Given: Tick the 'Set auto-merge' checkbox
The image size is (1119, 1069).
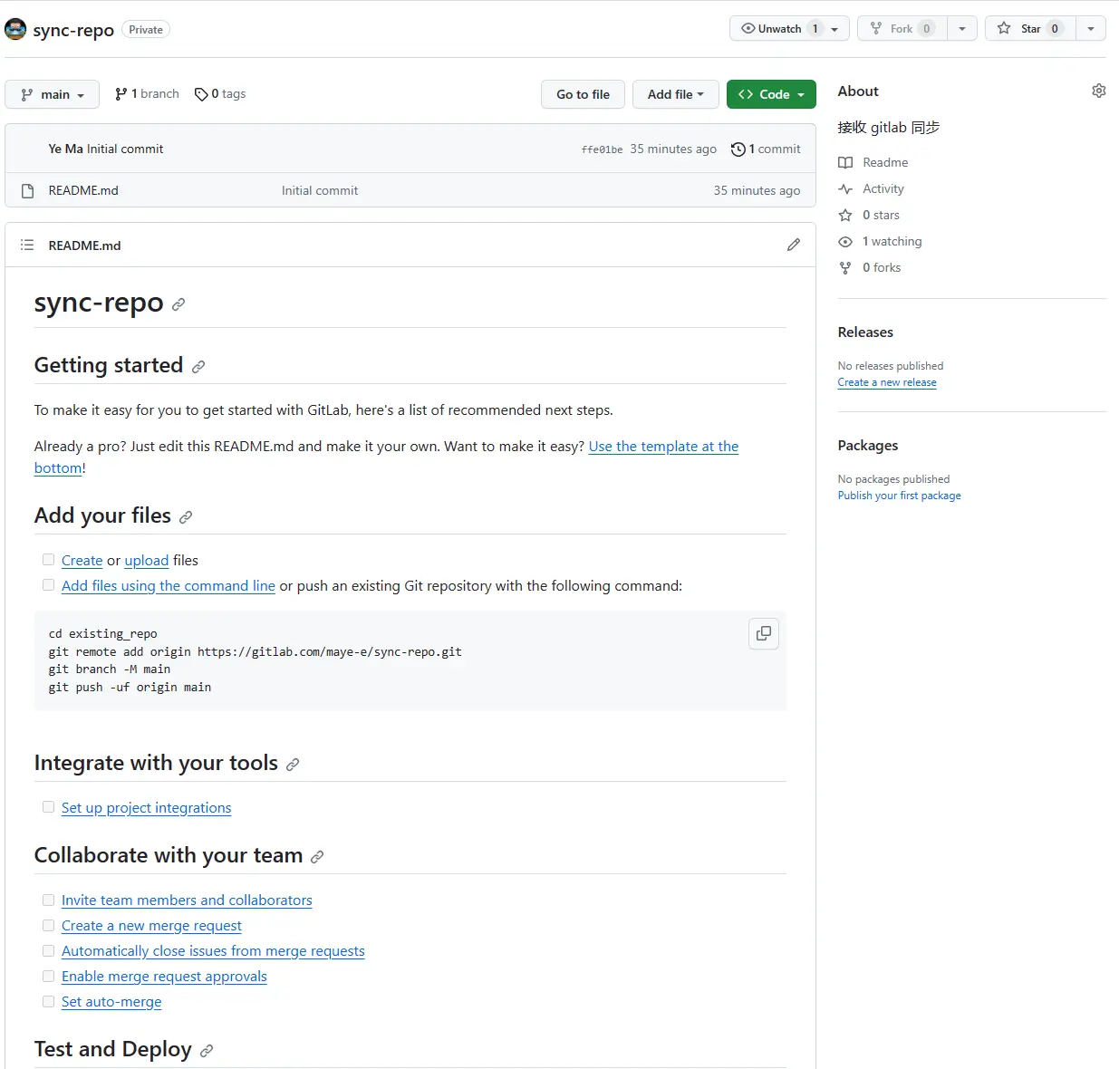Looking at the screenshot, I should pyautogui.click(x=48, y=1001).
